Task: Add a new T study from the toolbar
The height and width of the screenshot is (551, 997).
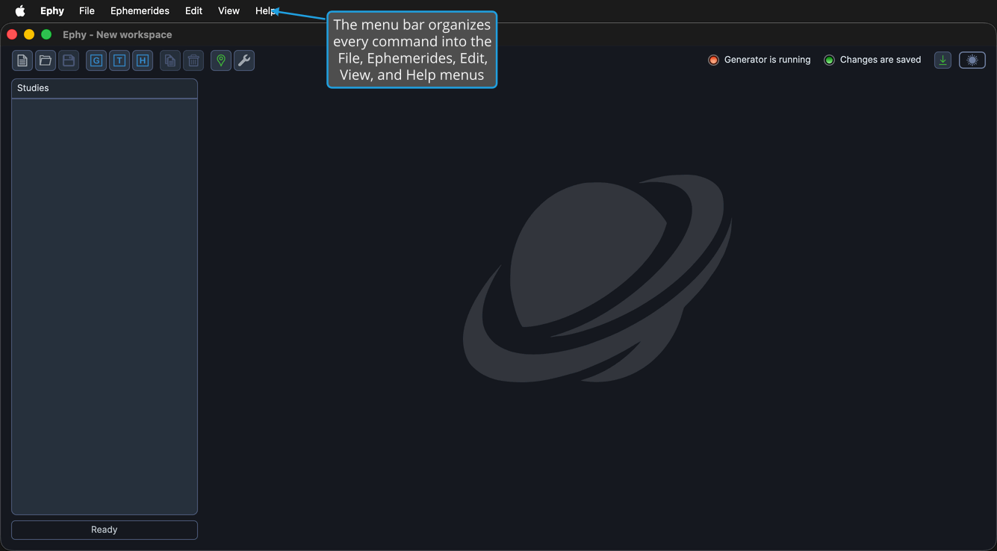Action: click(119, 60)
